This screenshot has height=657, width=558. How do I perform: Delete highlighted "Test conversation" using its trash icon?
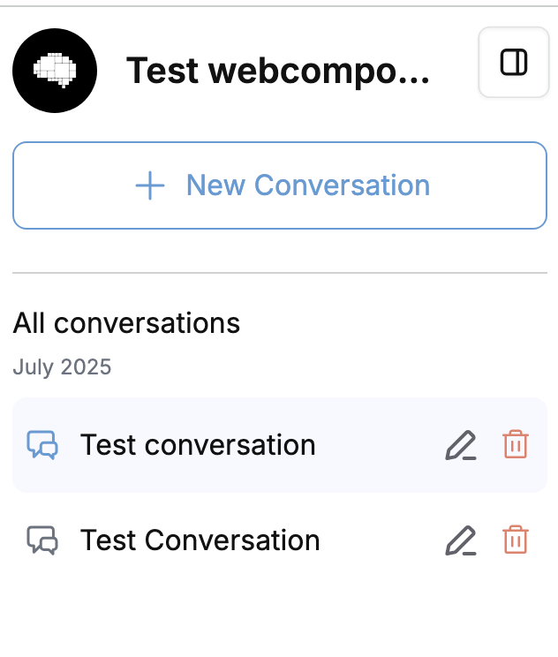pyautogui.click(x=516, y=444)
